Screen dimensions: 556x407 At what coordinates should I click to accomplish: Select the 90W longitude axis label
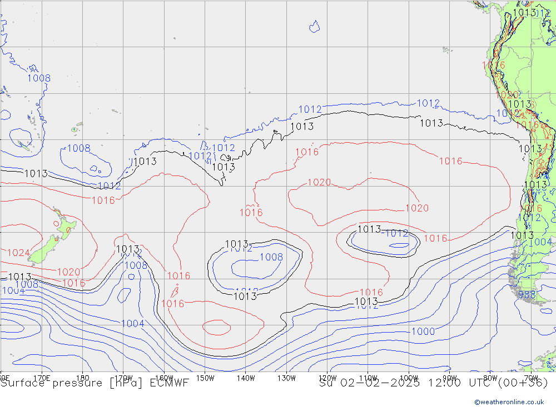click(x=450, y=377)
